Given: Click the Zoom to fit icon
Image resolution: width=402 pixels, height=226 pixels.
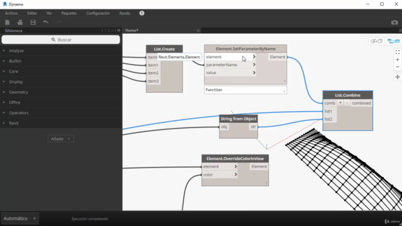Looking at the screenshot, I should tap(398, 52).
